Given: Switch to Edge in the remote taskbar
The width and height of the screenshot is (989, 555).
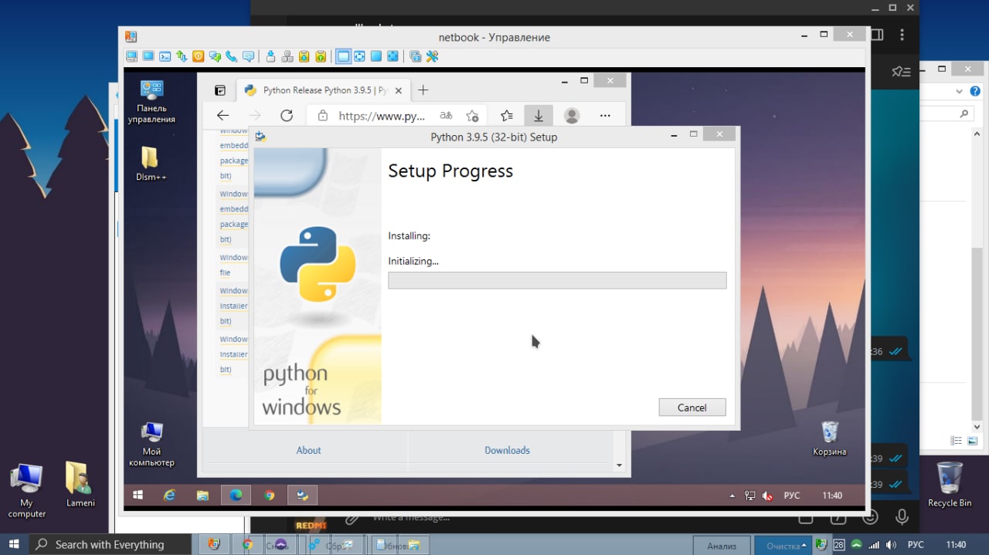Looking at the screenshot, I should coord(236,495).
